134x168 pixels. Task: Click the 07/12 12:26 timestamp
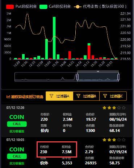pyautogui.click(x=15, y=108)
